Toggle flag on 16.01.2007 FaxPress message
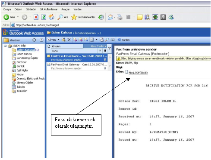The image size is (211, 160). (110, 58)
